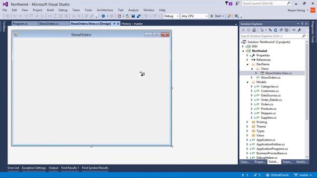Image resolution: width=317 pixels, height=178 pixels.
Task: Open the Find Symbol Results tab
Action: coord(95,168)
